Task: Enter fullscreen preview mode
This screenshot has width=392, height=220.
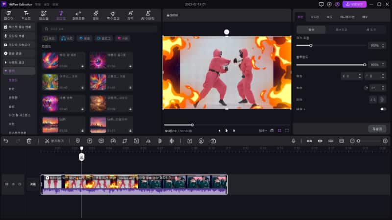Action: (288, 131)
